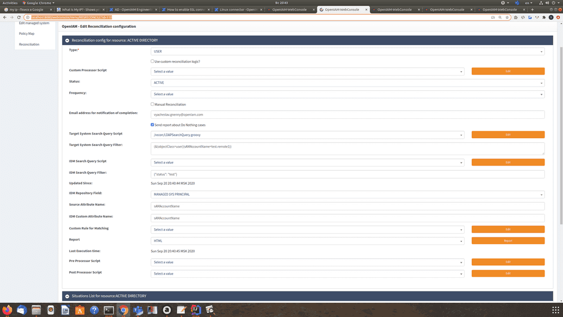Select Policy Map in the sidebar
Viewport: 563px width, 317px height.
[x=27, y=33]
